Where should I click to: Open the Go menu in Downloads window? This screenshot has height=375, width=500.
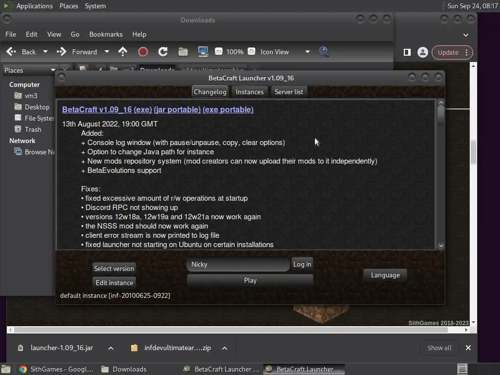[x=75, y=35]
